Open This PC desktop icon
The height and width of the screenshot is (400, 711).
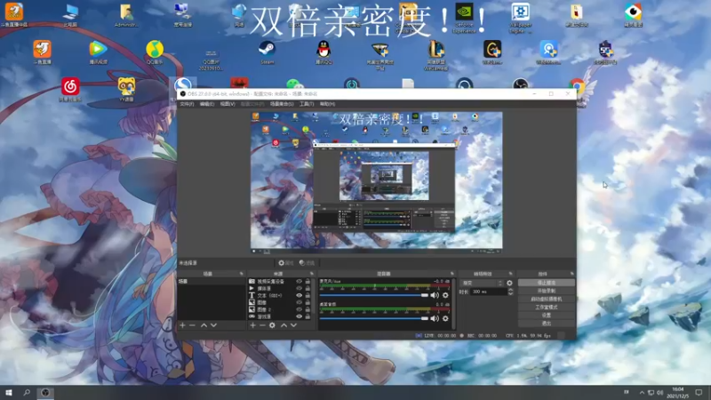click(70, 15)
